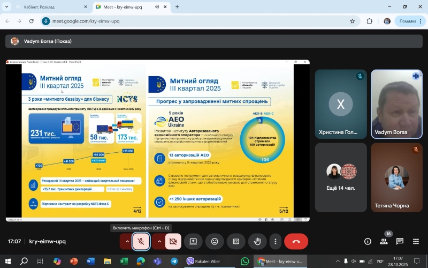Open the activities grid icon

tap(416, 242)
